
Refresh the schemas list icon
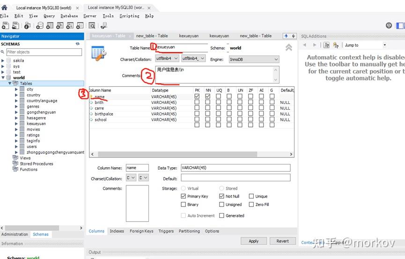coord(77,44)
